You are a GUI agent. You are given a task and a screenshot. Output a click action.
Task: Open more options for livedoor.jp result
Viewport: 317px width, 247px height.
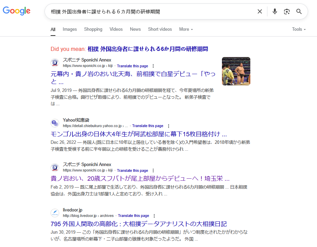(x=154, y=216)
